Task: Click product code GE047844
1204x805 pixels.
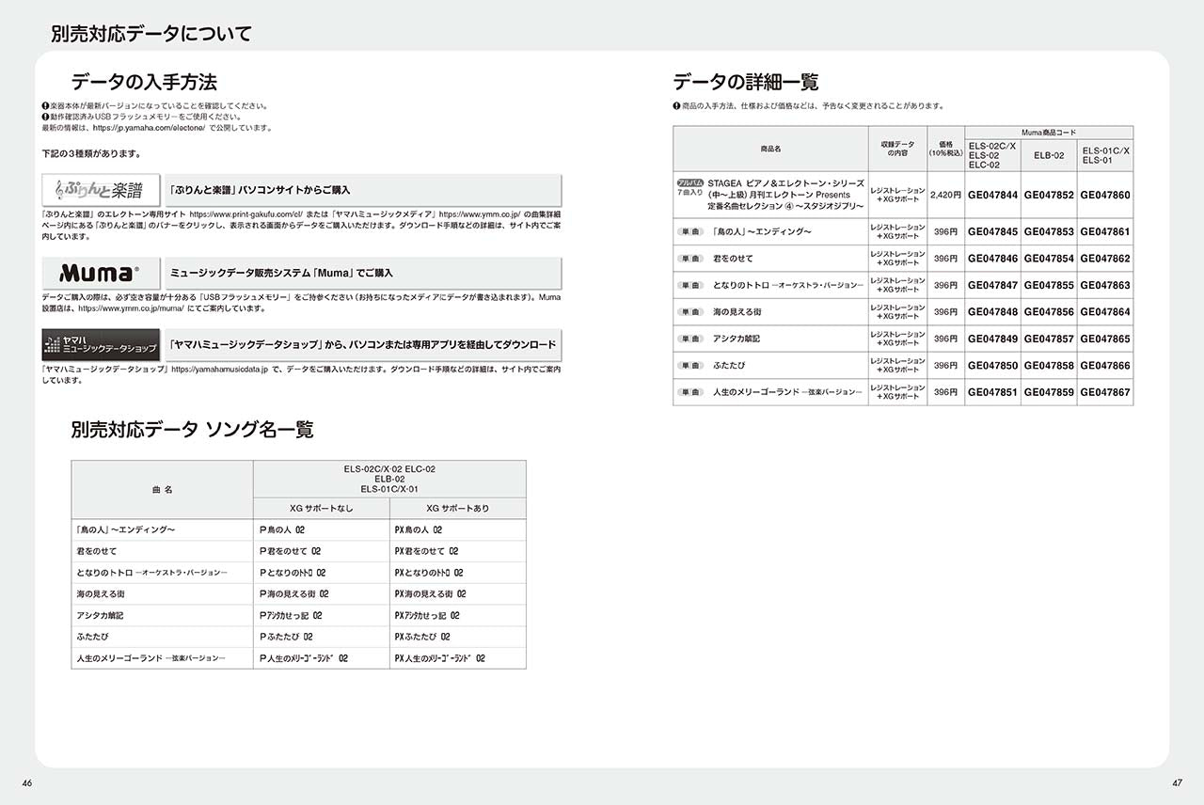Action: 992,196
